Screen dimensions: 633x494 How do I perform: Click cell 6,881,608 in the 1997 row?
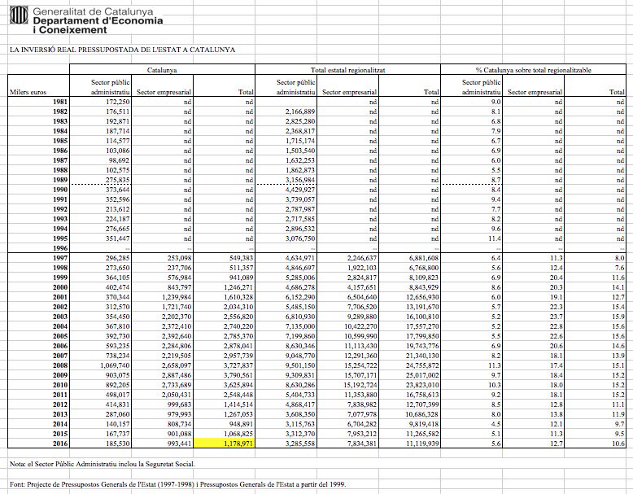coord(424,258)
